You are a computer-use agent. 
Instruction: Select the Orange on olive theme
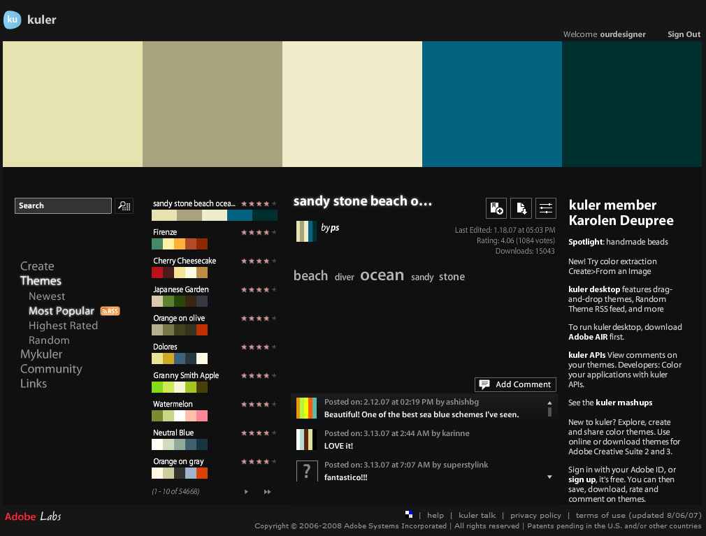click(x=180, y=330)
